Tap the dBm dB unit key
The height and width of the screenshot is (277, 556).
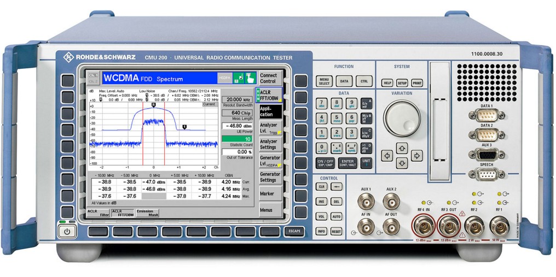tap(366, 148)
